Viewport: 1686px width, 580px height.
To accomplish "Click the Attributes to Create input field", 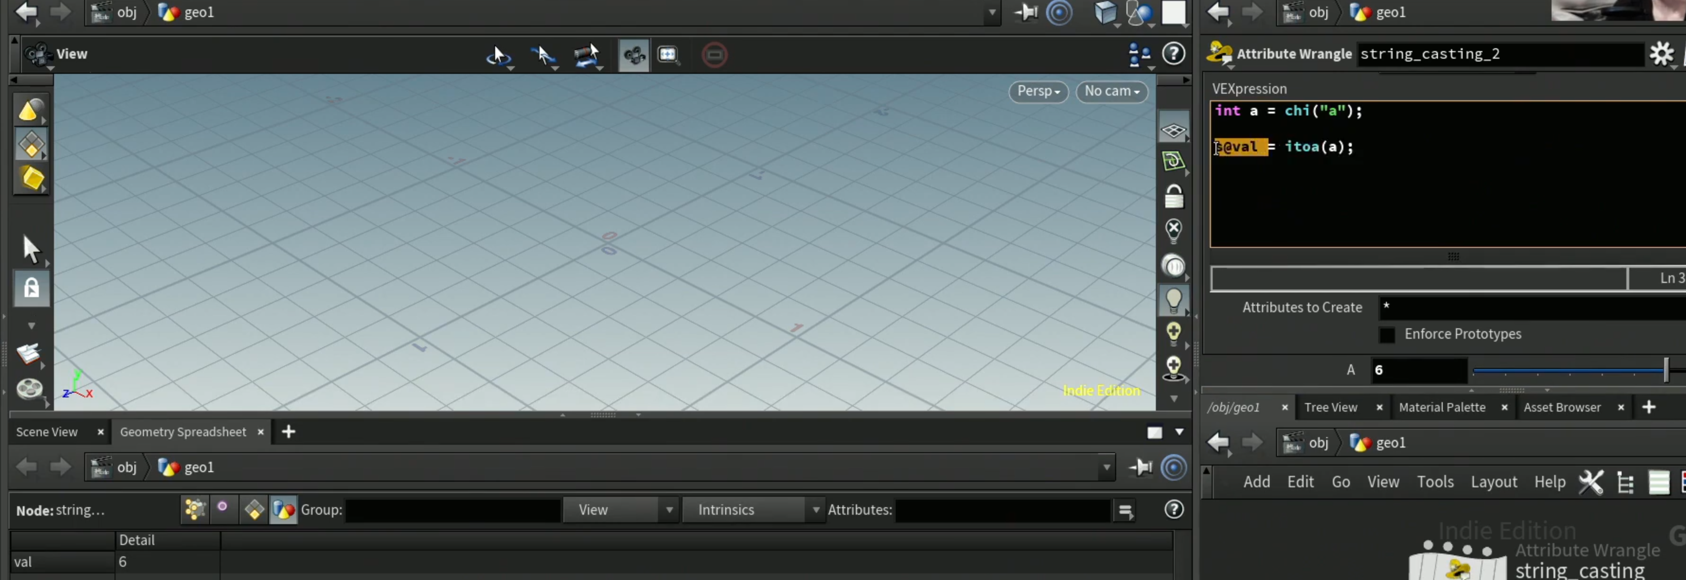I will point(1532,308).
